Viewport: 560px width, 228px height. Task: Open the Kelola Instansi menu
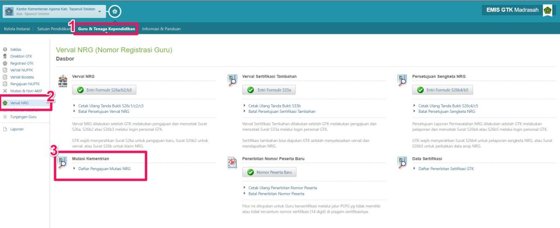pyautogui.click(x=17, y=28)
